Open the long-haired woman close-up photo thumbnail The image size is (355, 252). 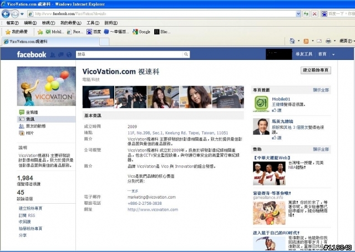[x=196, y=97]
